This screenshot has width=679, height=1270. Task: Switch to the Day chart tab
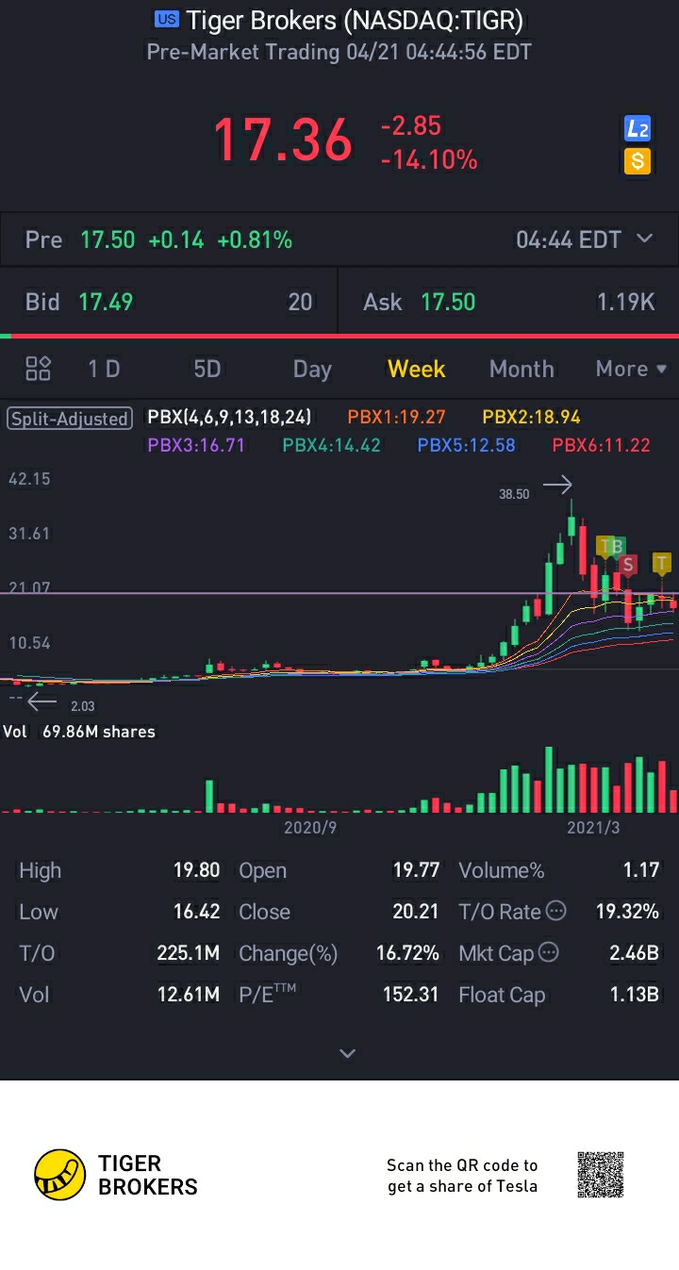[312, 369]
